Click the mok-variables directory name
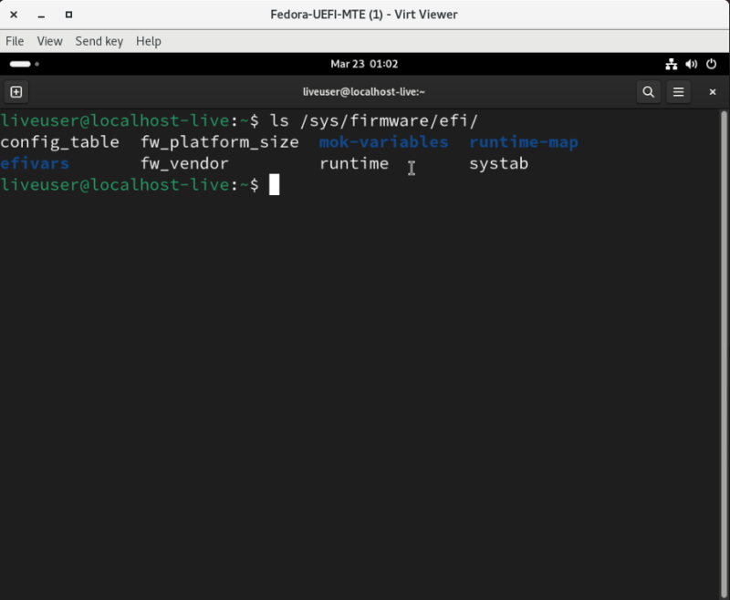This screenshot has width=730, height=600. [383, 141]
